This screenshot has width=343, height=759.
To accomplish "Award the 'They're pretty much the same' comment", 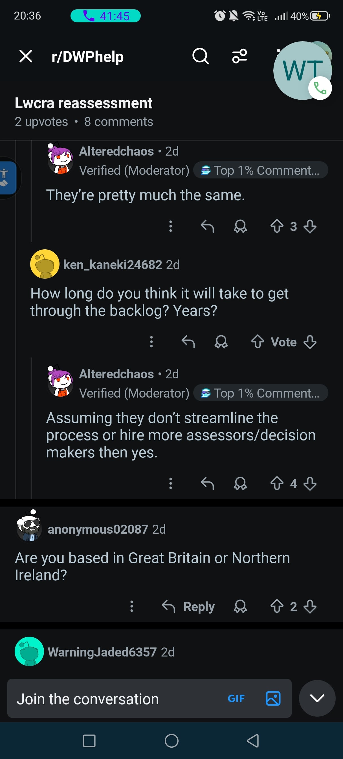I will [240, 226].
